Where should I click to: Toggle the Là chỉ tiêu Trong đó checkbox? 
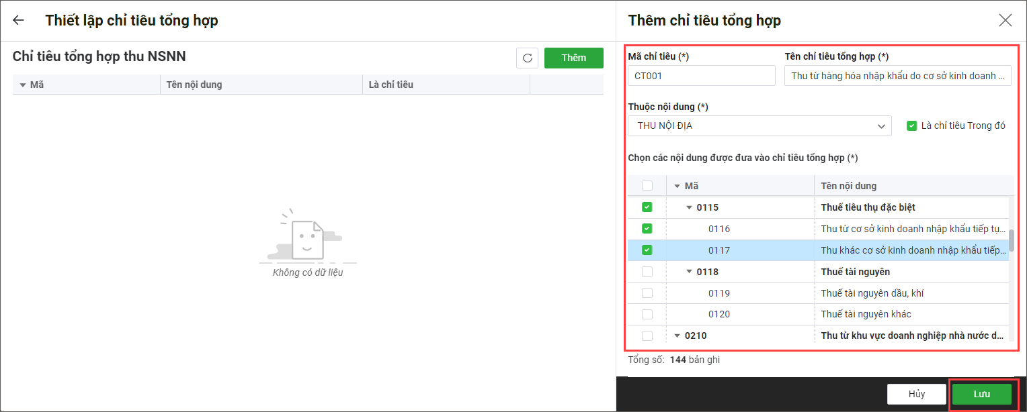(911, 125)
